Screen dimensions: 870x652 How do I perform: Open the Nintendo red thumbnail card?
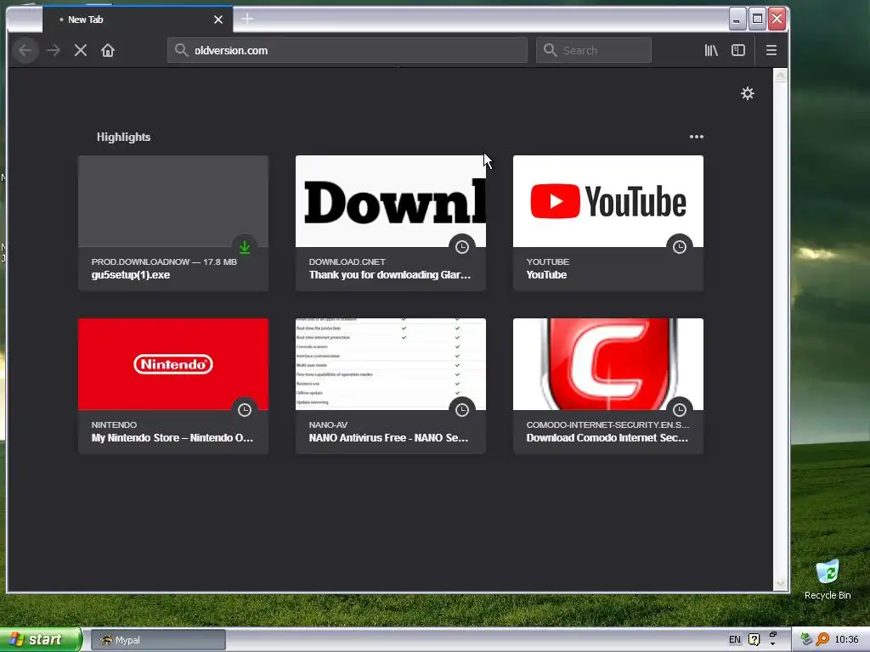pos(173,386)
